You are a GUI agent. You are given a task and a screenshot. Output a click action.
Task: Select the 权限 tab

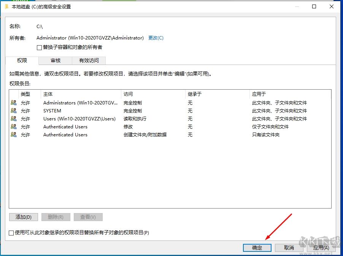tap(22, 60)
